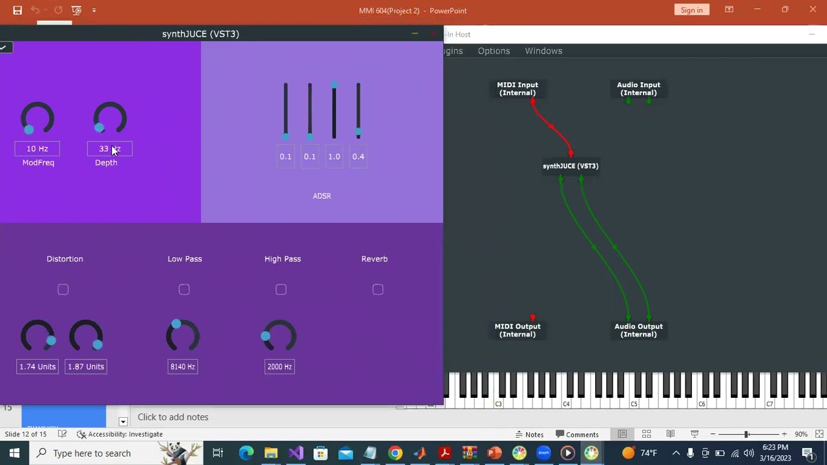Click the PowerPoint Save icon
The image size is (827, 465).
pyautogui.click(x=17, y=10)
